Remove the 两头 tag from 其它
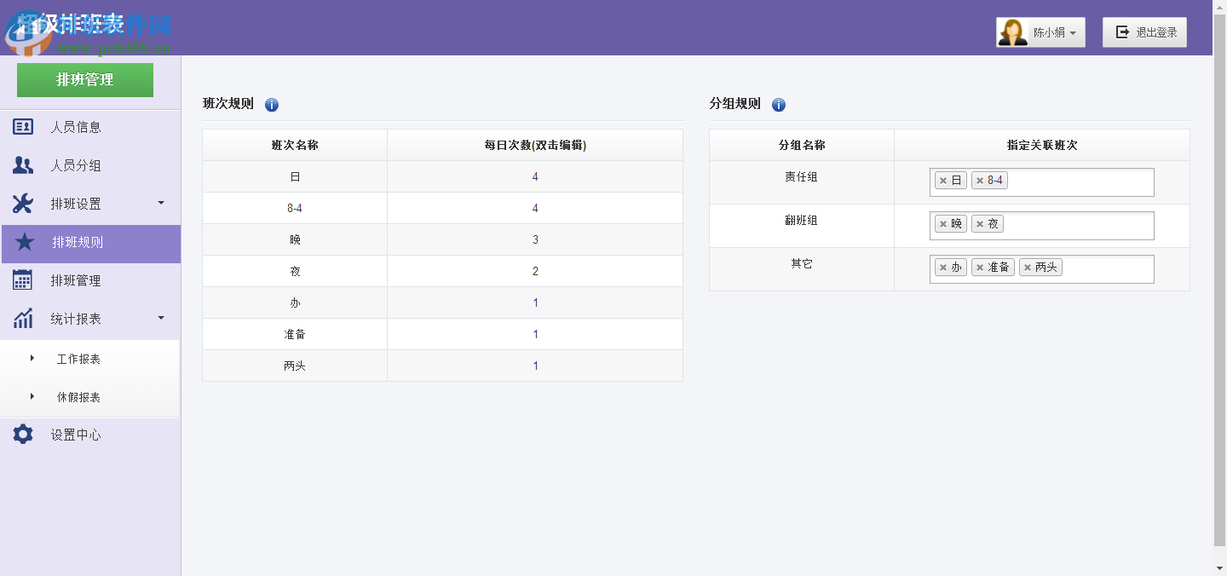The image size is (1227, 576). (1029, 267)
